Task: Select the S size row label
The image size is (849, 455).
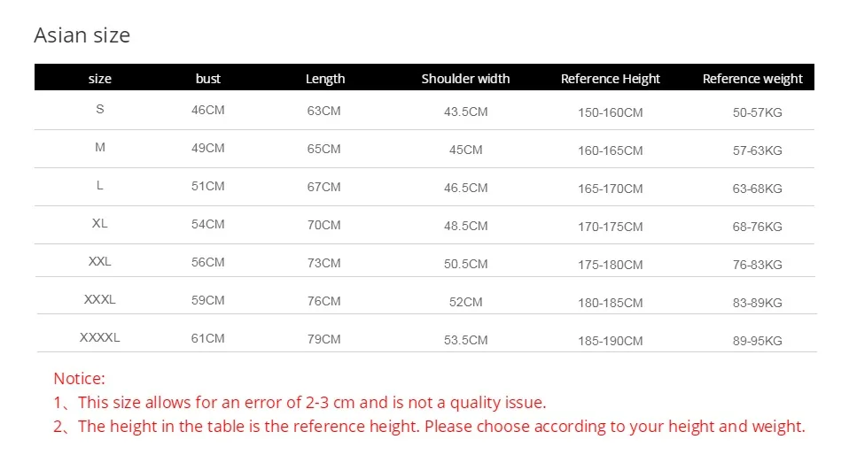Action: point(100,110)
